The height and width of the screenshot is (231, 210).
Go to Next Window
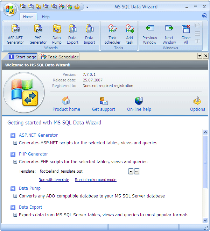169,35
